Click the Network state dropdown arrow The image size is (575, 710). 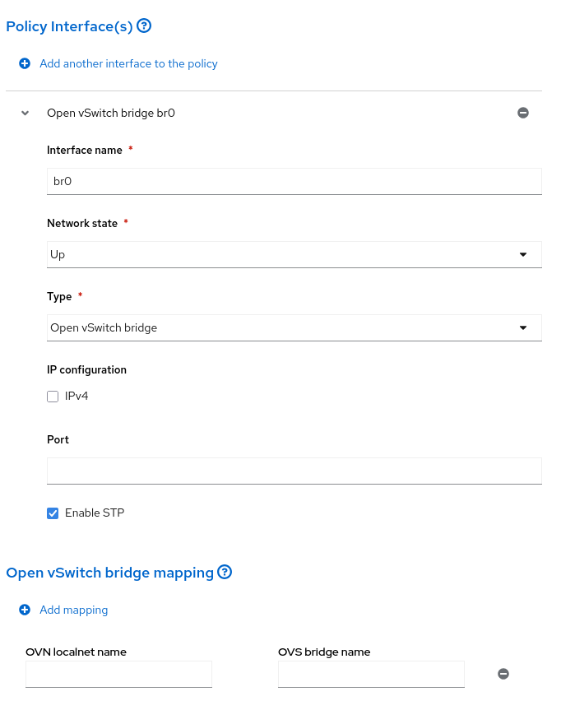[523, 255]
